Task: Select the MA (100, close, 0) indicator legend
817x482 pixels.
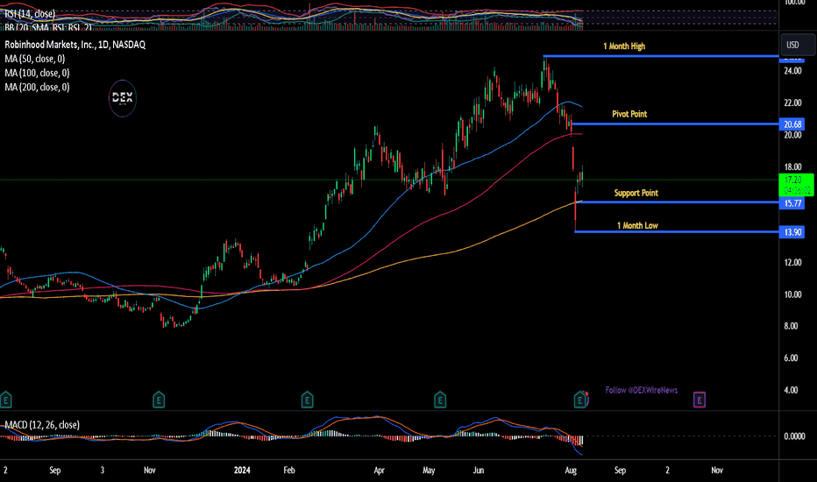Action: (x=37, y=73)
